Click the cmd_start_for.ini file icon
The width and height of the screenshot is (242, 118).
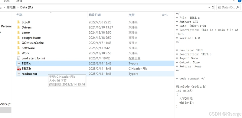point(18,58)
